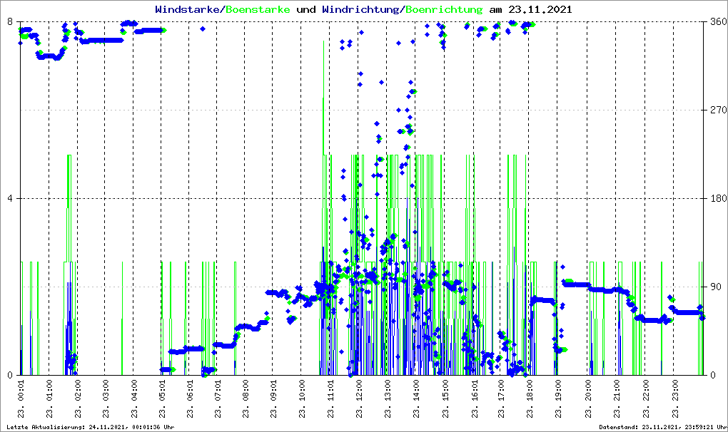Click the time label '23. 13:00'

[x=388, y=399]
